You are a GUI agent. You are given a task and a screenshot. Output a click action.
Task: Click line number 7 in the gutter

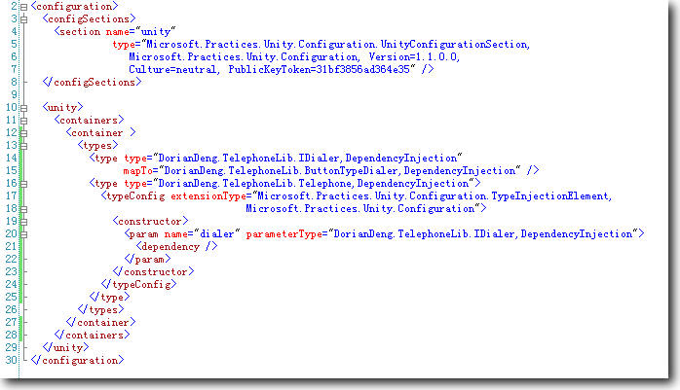tap(14, 69)
